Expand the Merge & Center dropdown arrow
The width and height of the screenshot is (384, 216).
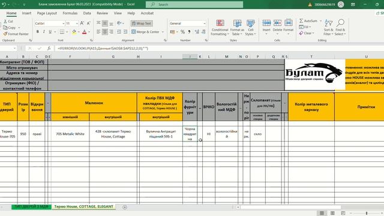(163, 32)
